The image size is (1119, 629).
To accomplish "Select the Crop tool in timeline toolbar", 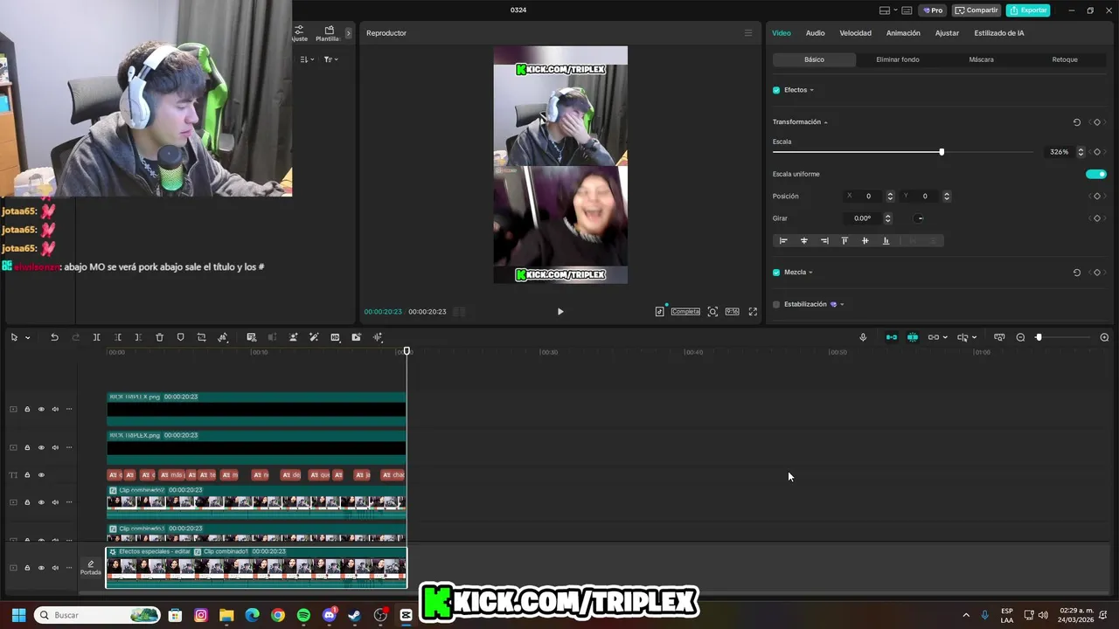I will pos(201,337).
